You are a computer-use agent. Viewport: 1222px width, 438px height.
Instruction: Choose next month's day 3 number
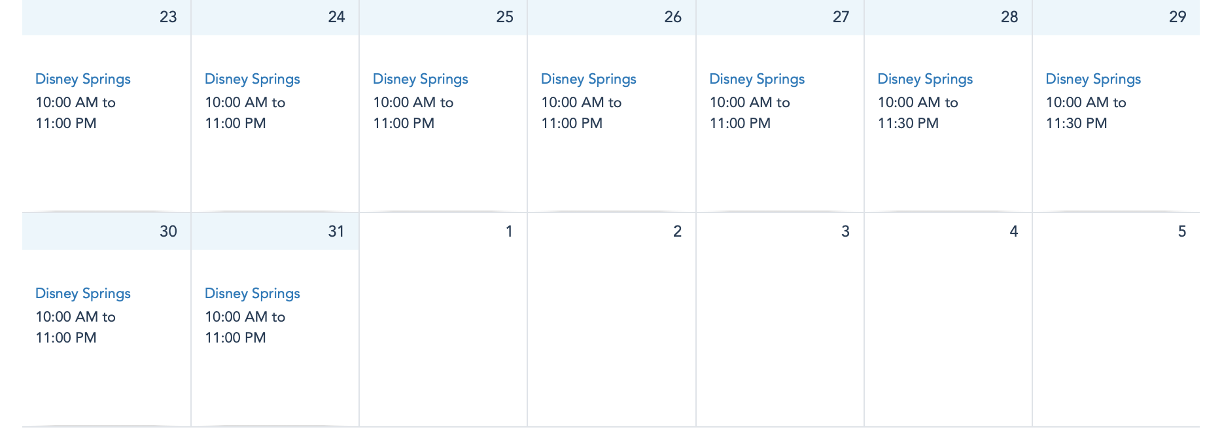845,231
